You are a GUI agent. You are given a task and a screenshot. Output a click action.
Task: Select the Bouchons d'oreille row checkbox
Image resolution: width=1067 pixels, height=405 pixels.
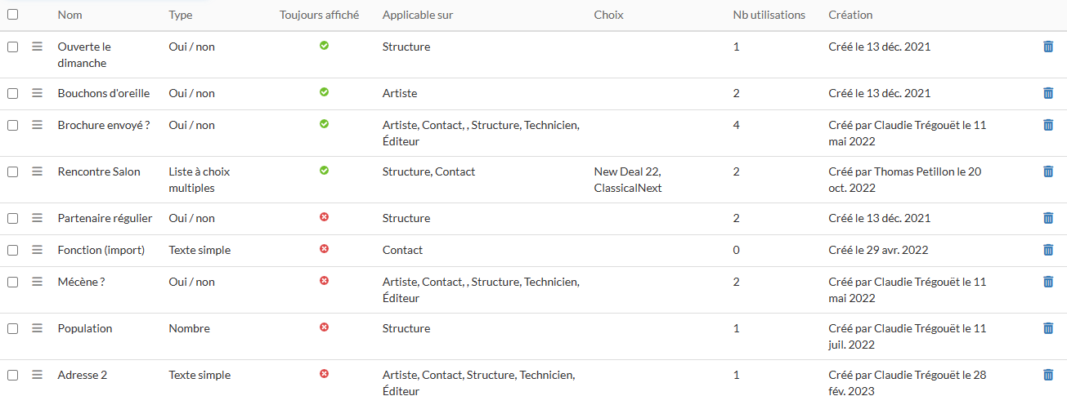(12, 93)
